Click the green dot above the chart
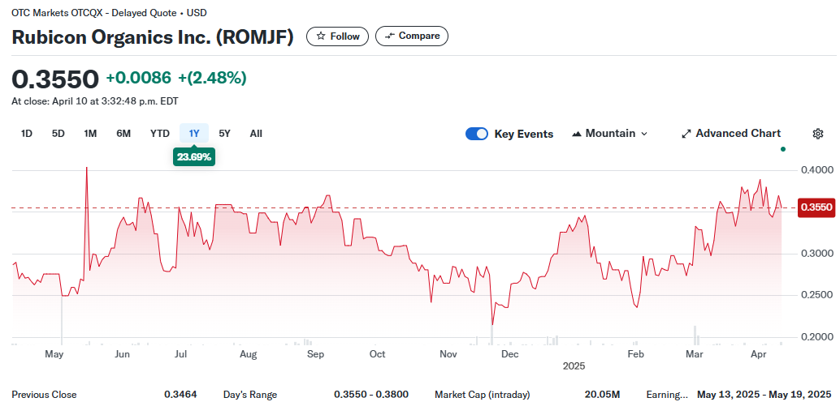 (782, 149)
